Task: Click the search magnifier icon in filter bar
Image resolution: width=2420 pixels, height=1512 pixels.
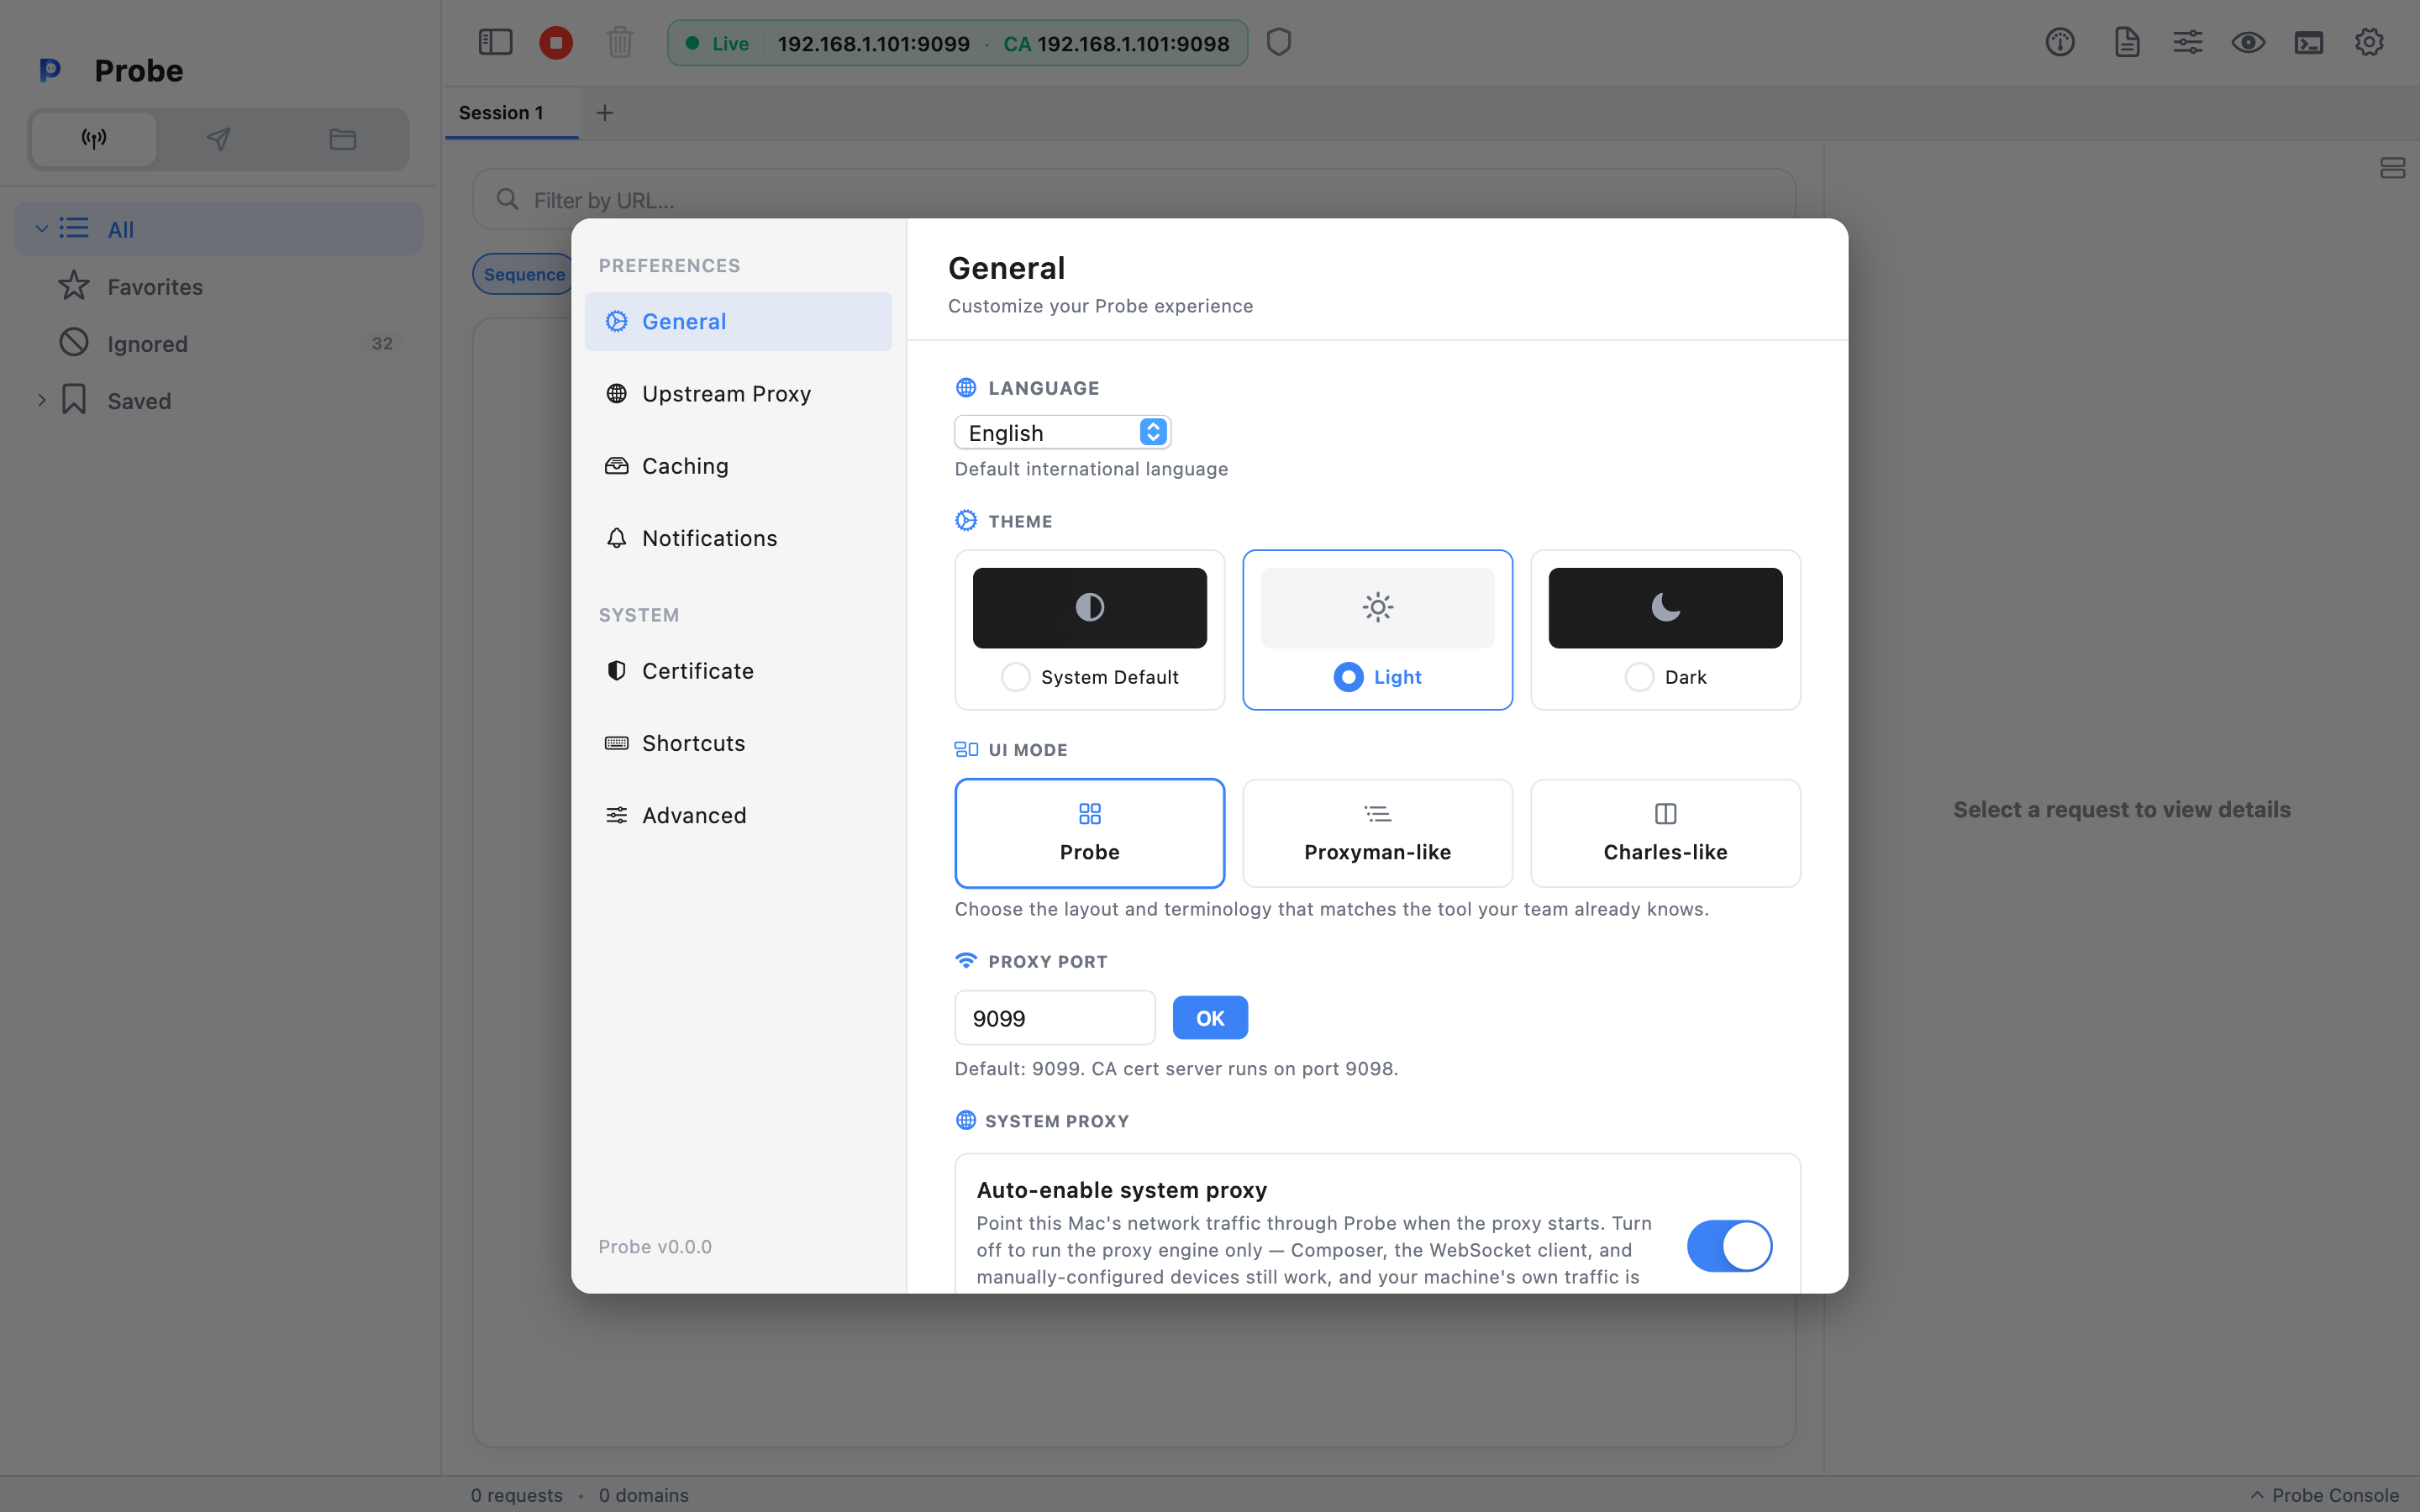Action: 507,200
